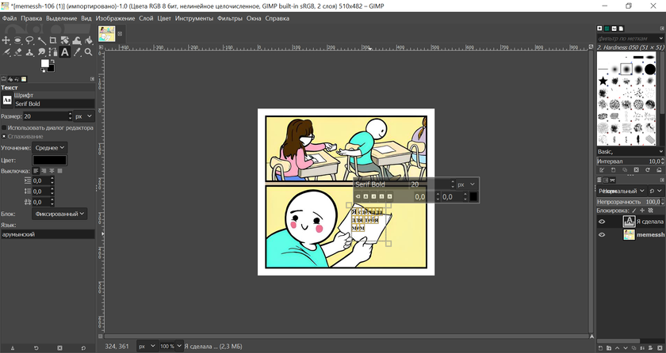Open the size unit px dropdown

click(x=84, y=116)
